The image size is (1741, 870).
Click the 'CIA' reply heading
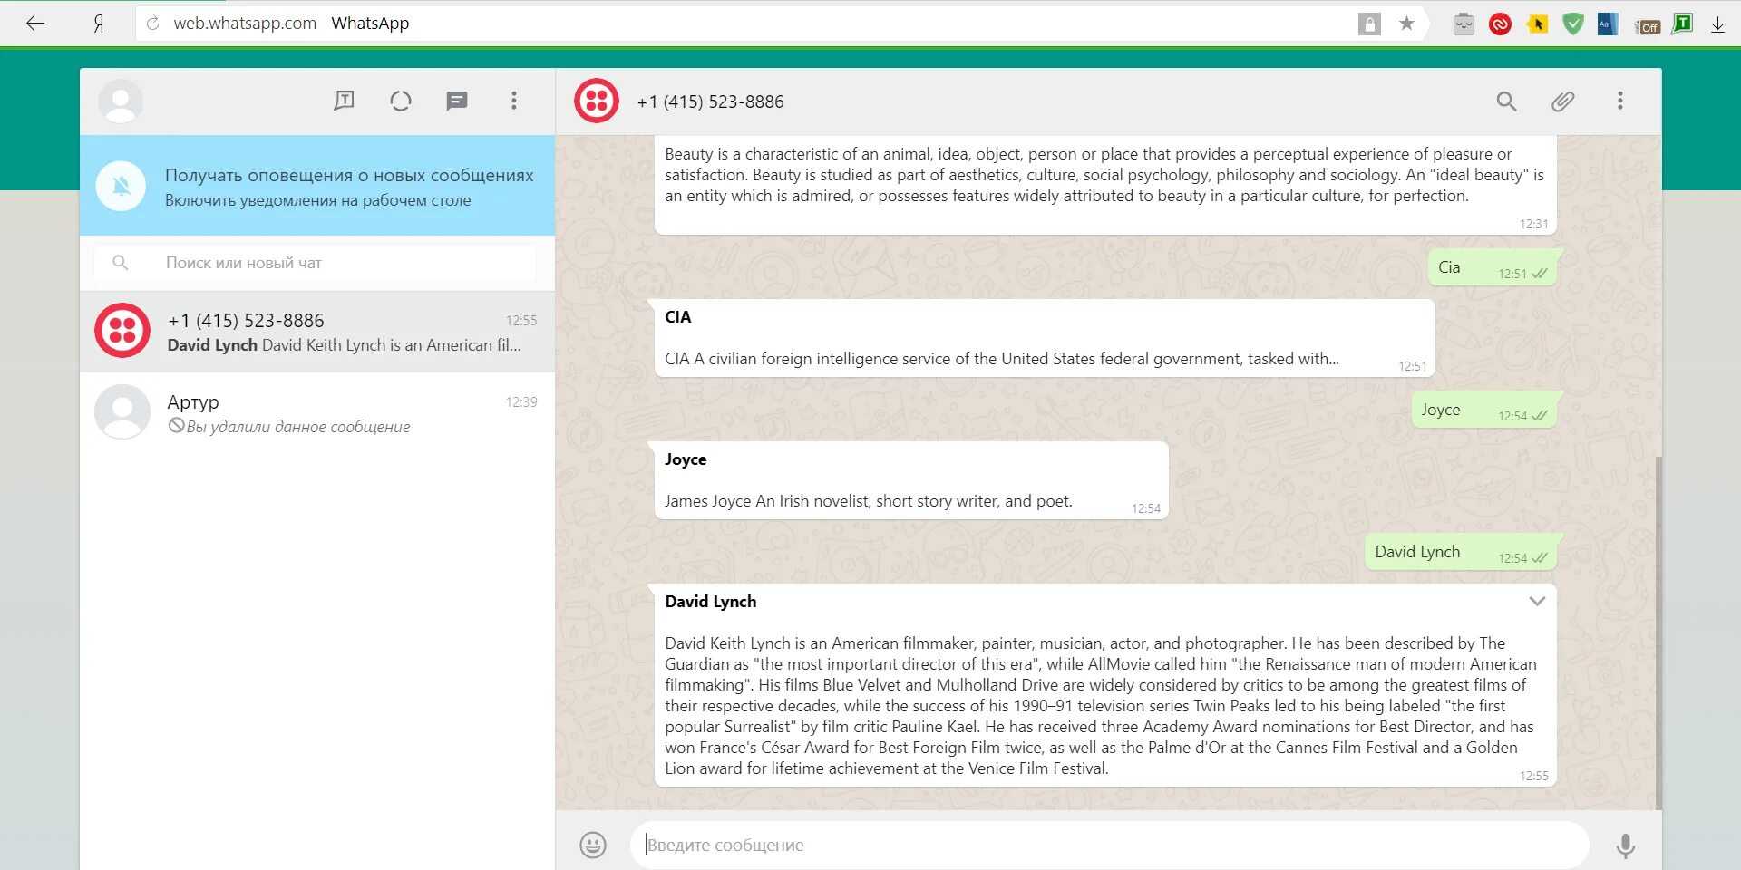click(x=677, y=317)
